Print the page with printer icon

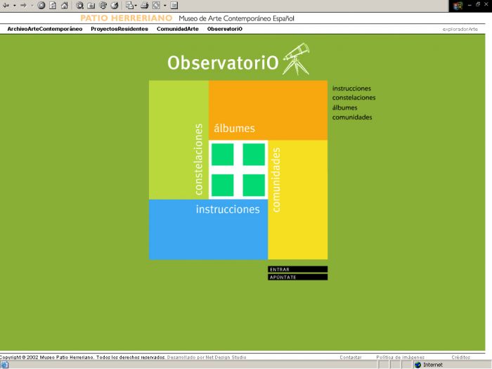[144, 6]
